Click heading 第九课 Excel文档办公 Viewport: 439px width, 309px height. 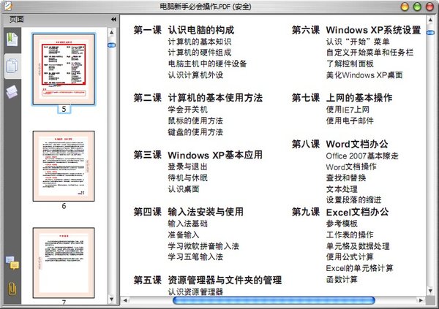point(340,212)
